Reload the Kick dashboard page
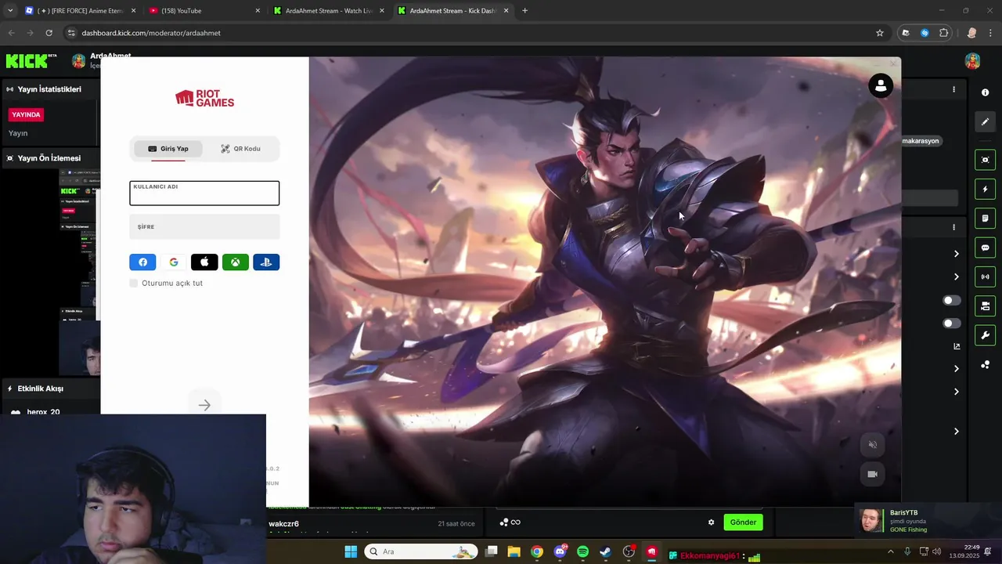 click(x=49, y=33)
